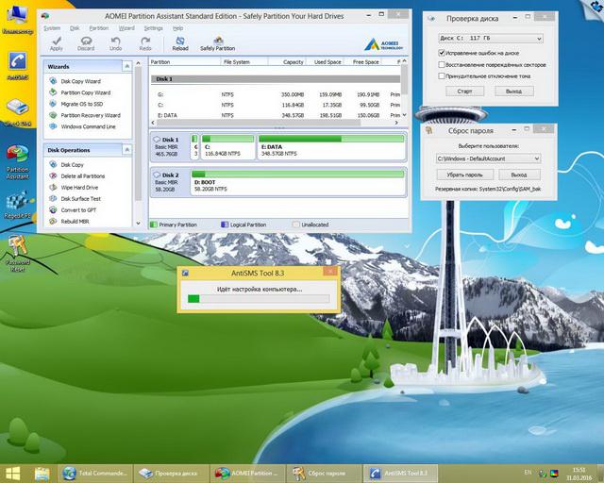Screen dimensions: 604x483
Task: Open the computer desktop icon at top
Action: click(17, 19)
